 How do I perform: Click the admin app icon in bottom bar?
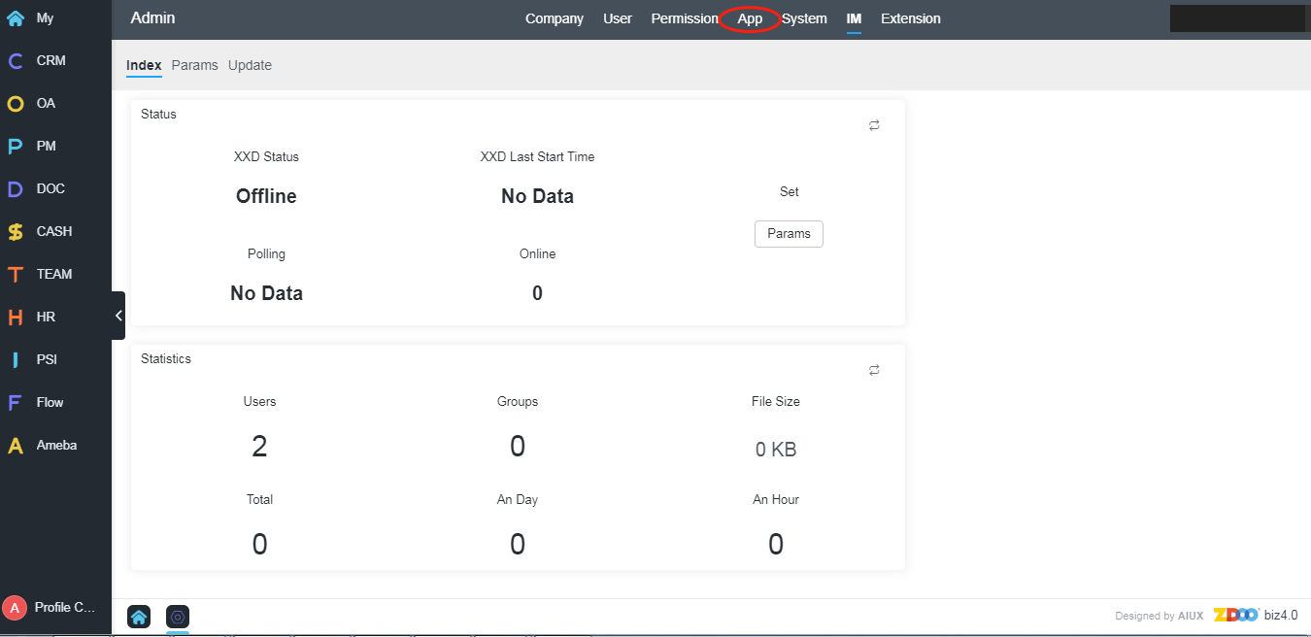coord(178,617)
